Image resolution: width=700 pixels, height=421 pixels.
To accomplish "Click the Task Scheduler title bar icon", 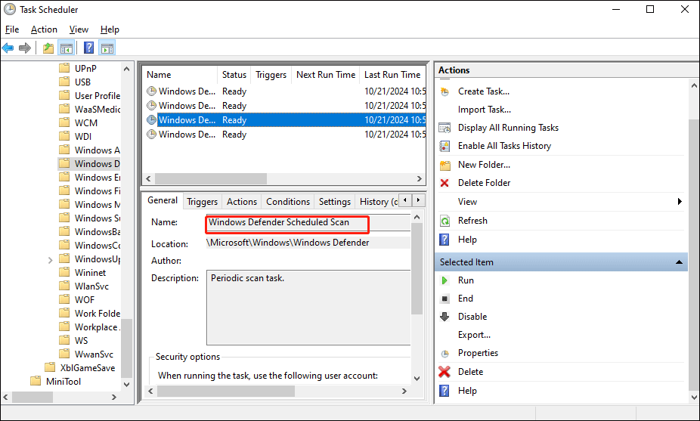I will pos(9,9).
